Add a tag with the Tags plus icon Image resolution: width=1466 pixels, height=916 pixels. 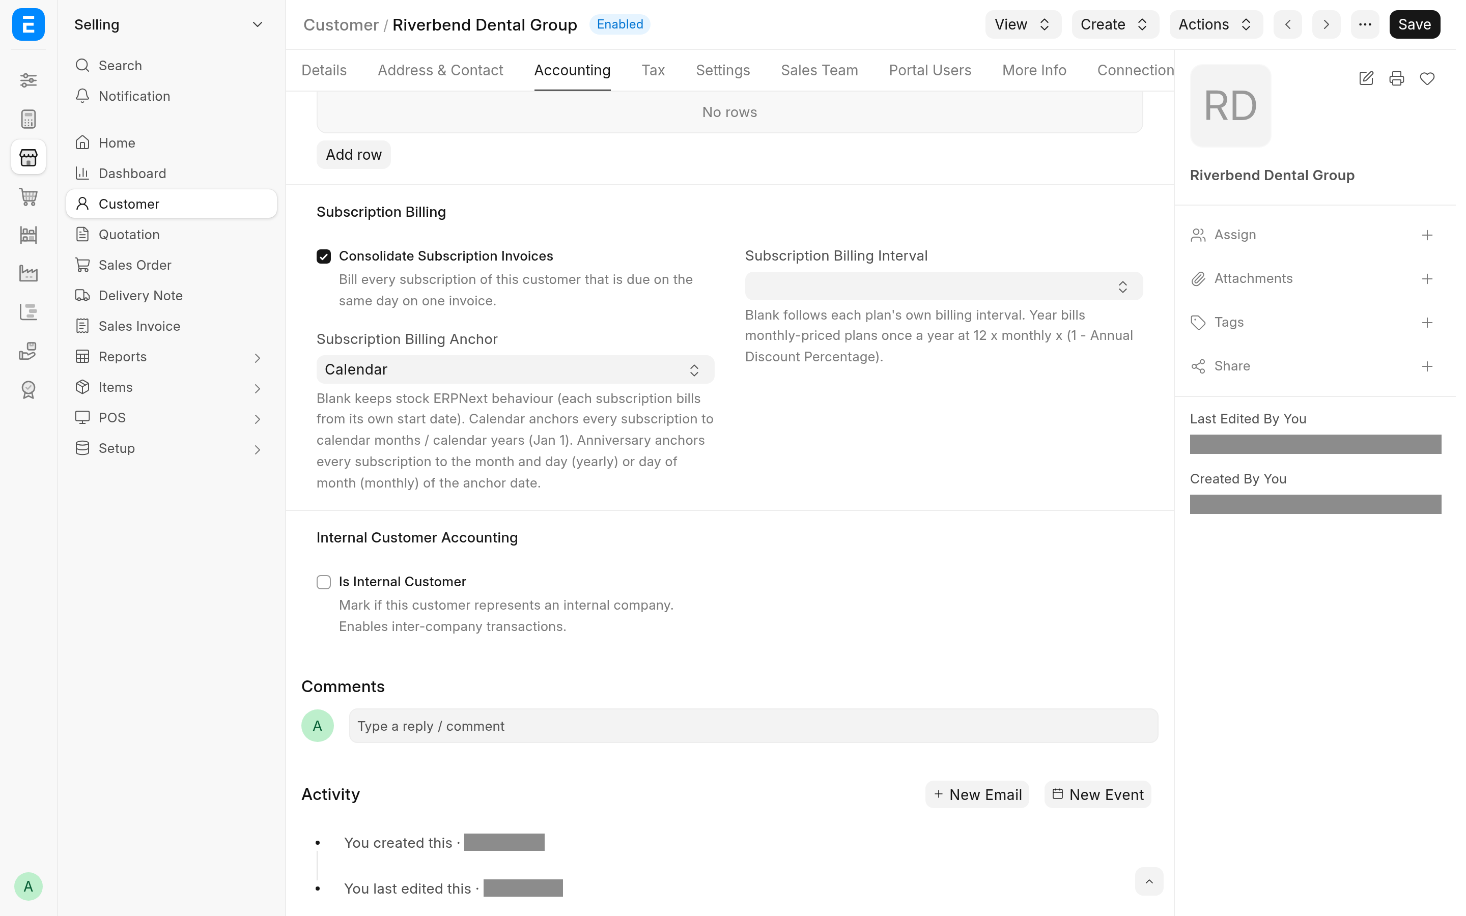[1427, 322]
